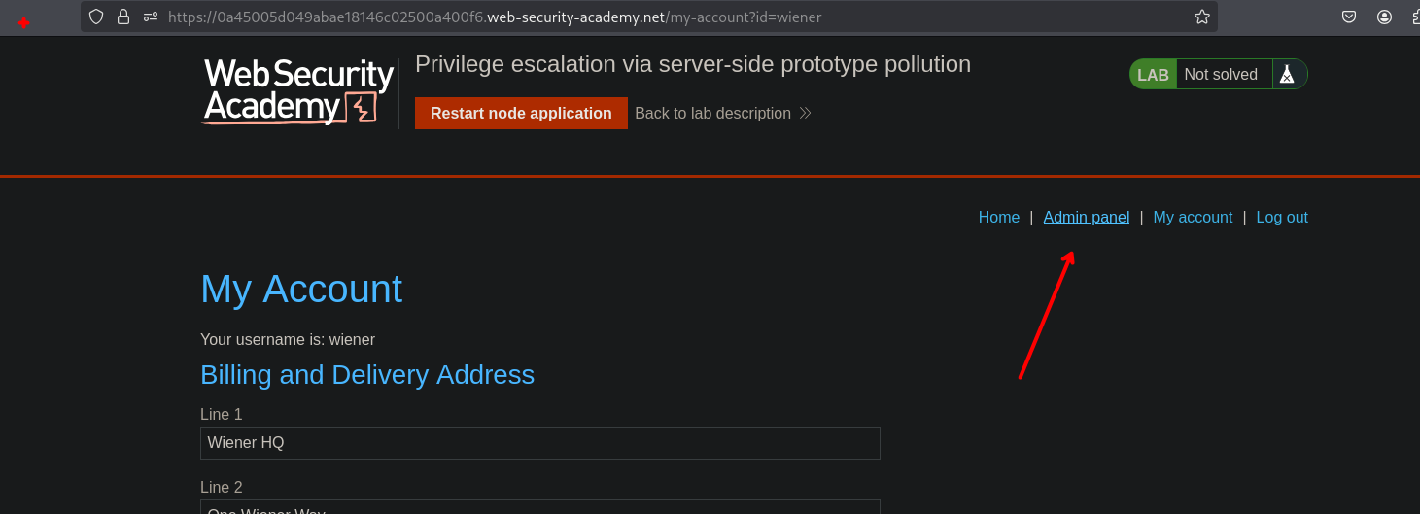Bookmark this page with the star icon
Image resolution: width=1420 pixels, height=514 pixels.
pyautogui.click(x=1201, y=17)
